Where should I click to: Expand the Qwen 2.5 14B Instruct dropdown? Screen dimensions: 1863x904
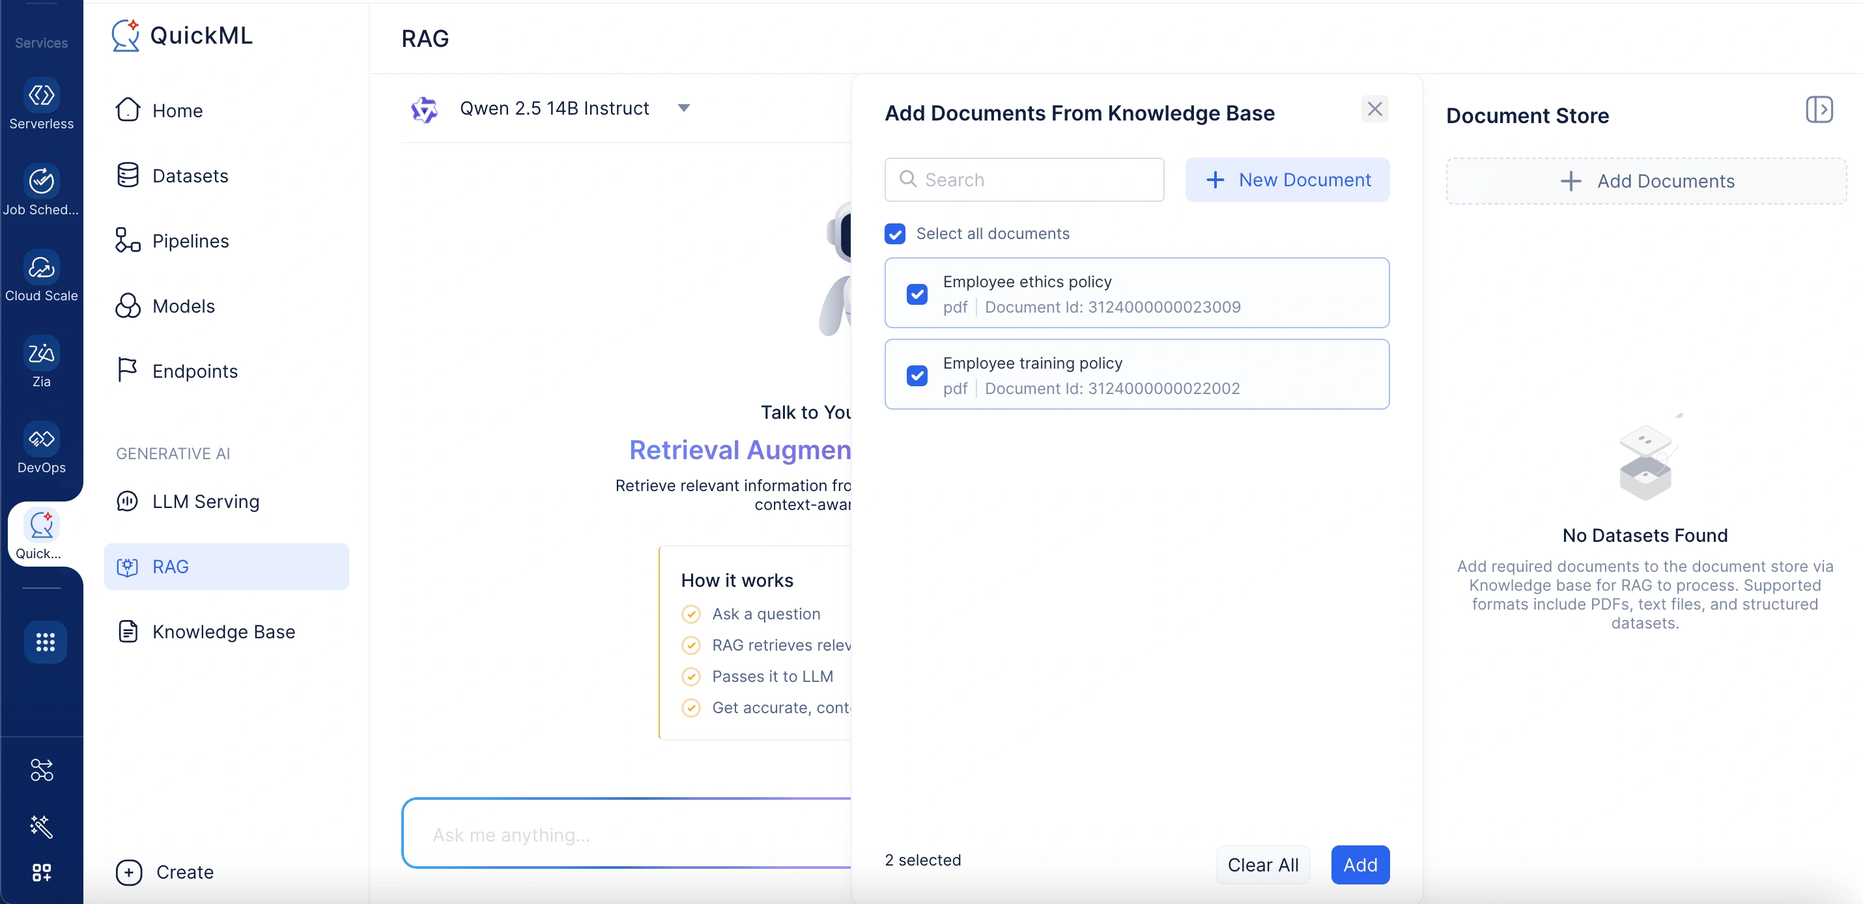click(683, 109)
